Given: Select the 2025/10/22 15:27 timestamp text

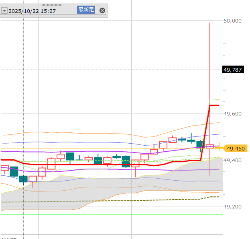Looking at the screenshot, I should (x=34, y=10).
